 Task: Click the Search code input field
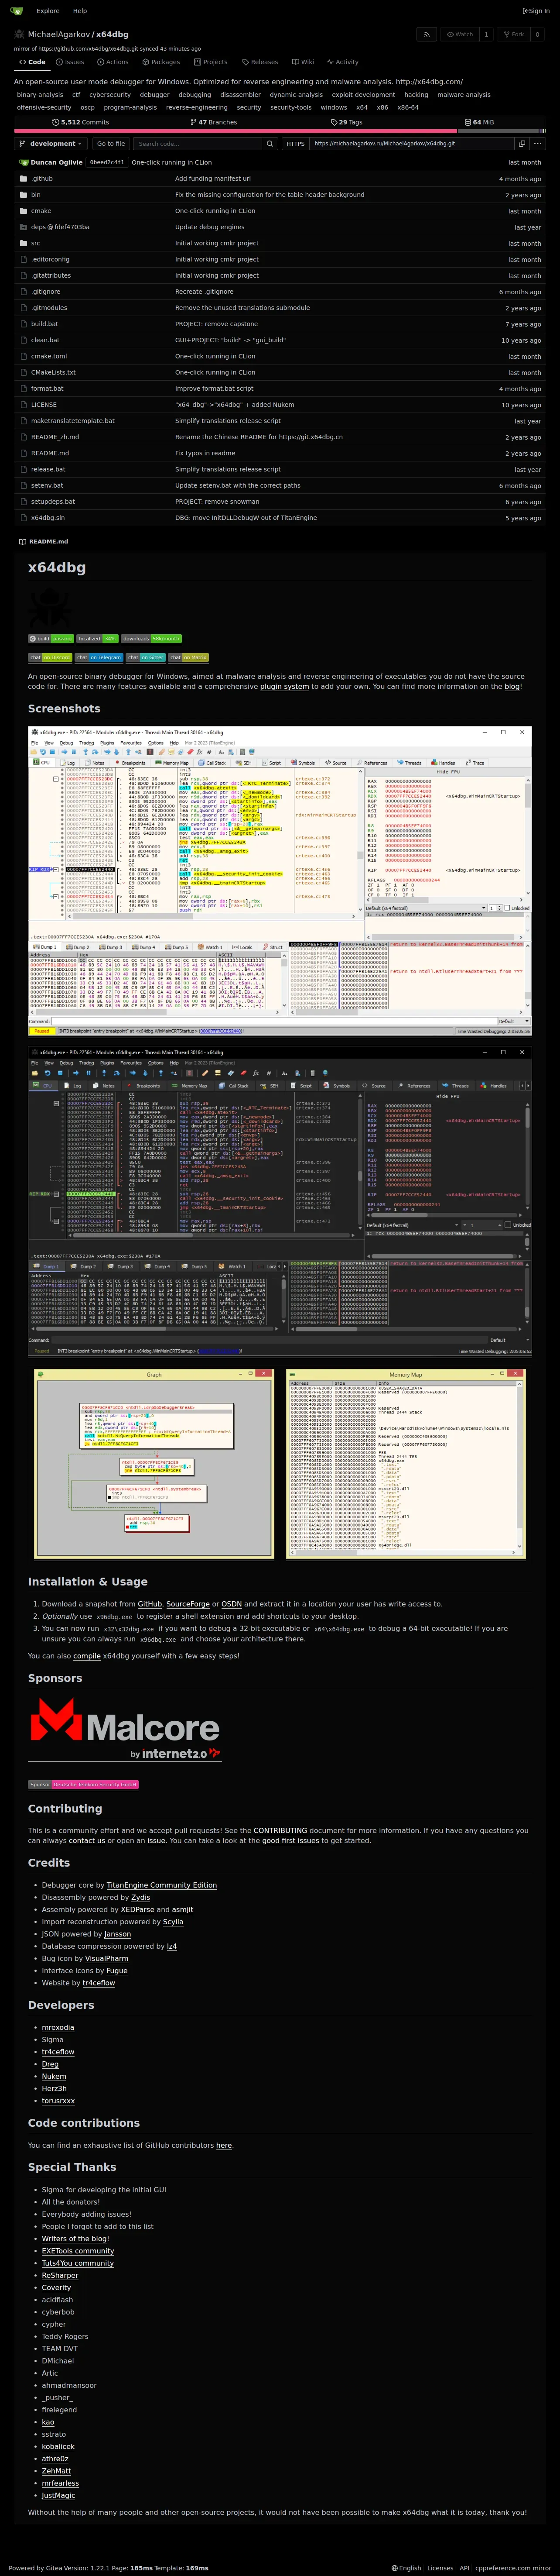[x=197, y=144]
